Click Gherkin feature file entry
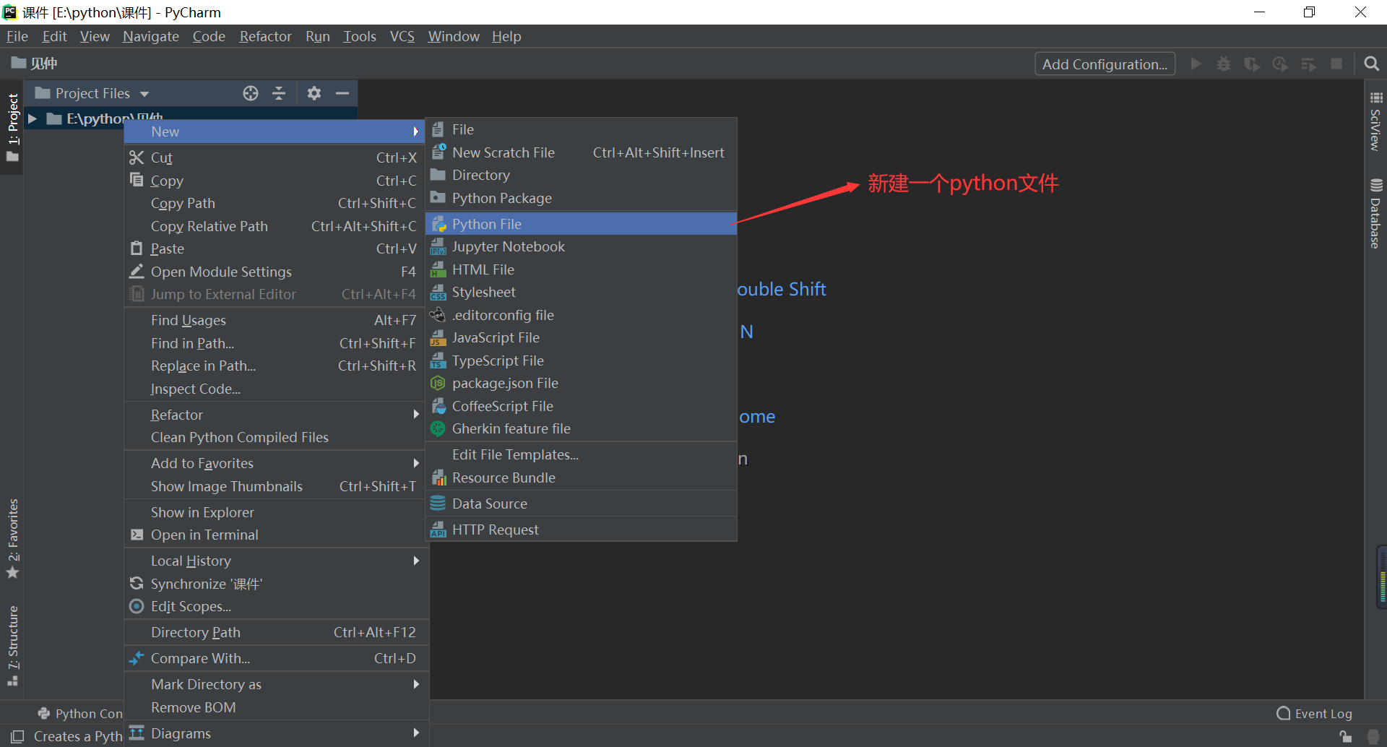The image size is (1387, 747). tap(582, 428)
